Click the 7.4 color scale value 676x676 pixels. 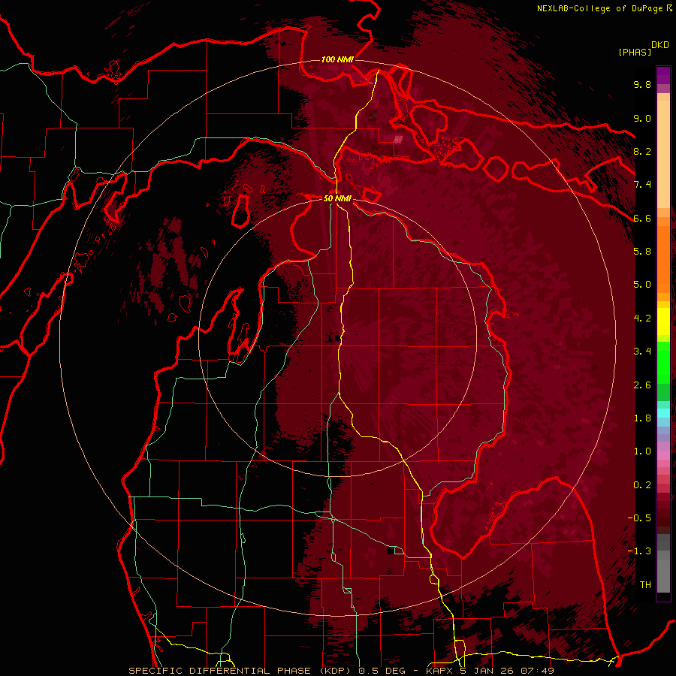tap(642, 185)
